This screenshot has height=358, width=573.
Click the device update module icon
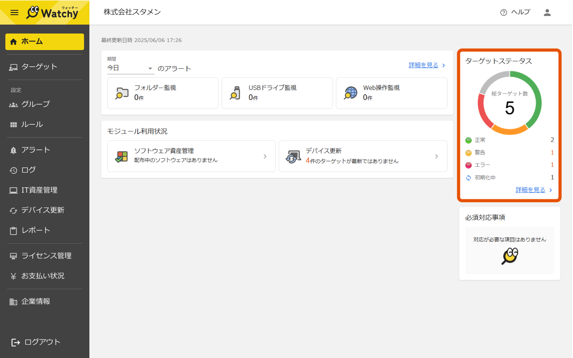[293, 156]
